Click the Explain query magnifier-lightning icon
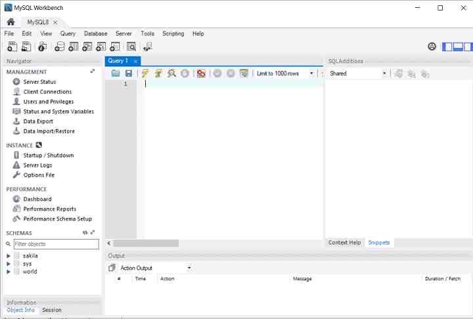Screen dimensions: 473x319 click(171, 74)
